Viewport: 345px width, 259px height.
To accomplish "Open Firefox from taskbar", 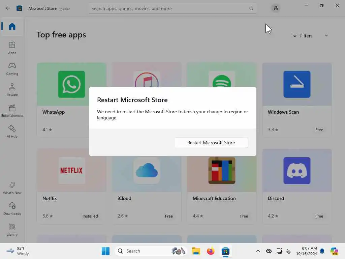I will (x=211, y=251).
